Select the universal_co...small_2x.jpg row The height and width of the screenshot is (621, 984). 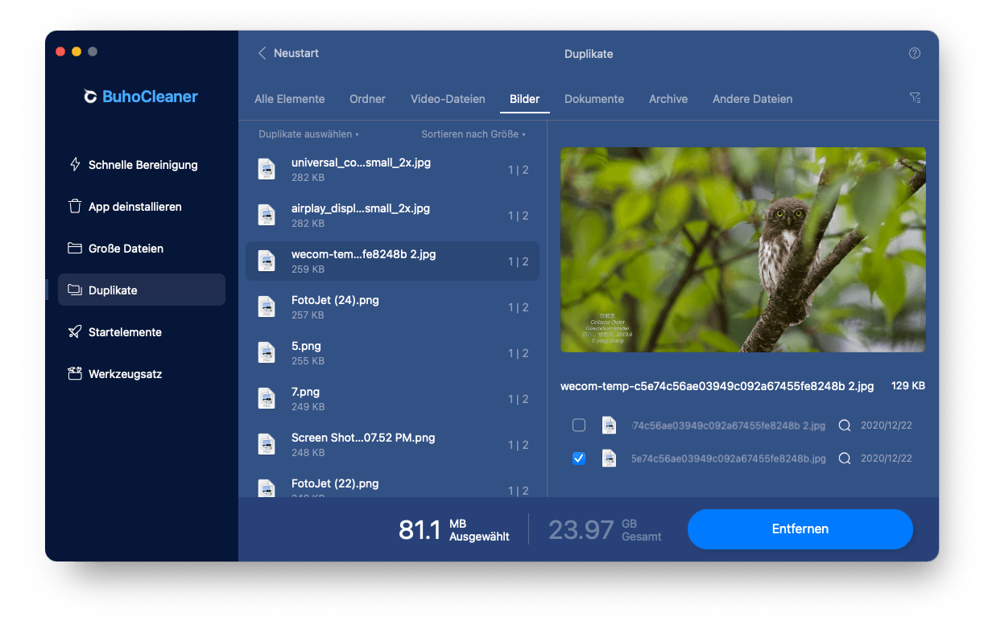[393, 169]
